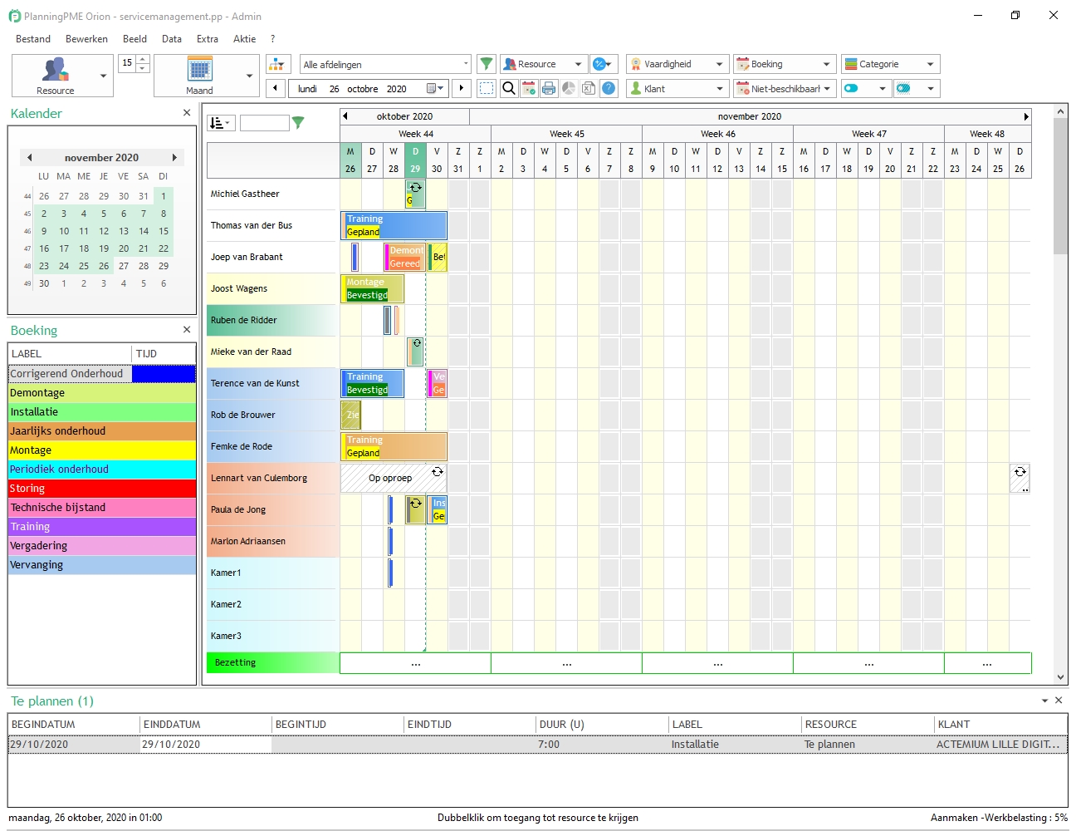Click the Excel export icon

point(589,88)
